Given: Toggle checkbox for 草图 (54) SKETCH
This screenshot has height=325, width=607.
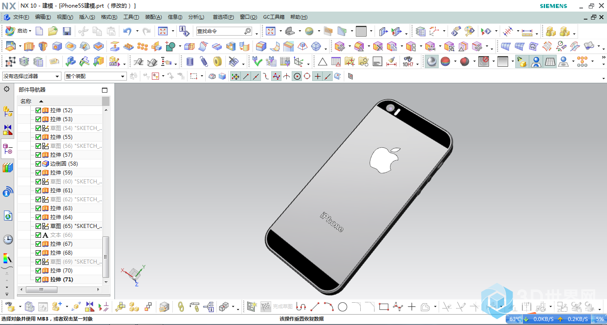Looking at the screenshot, I should coord(38,128).
